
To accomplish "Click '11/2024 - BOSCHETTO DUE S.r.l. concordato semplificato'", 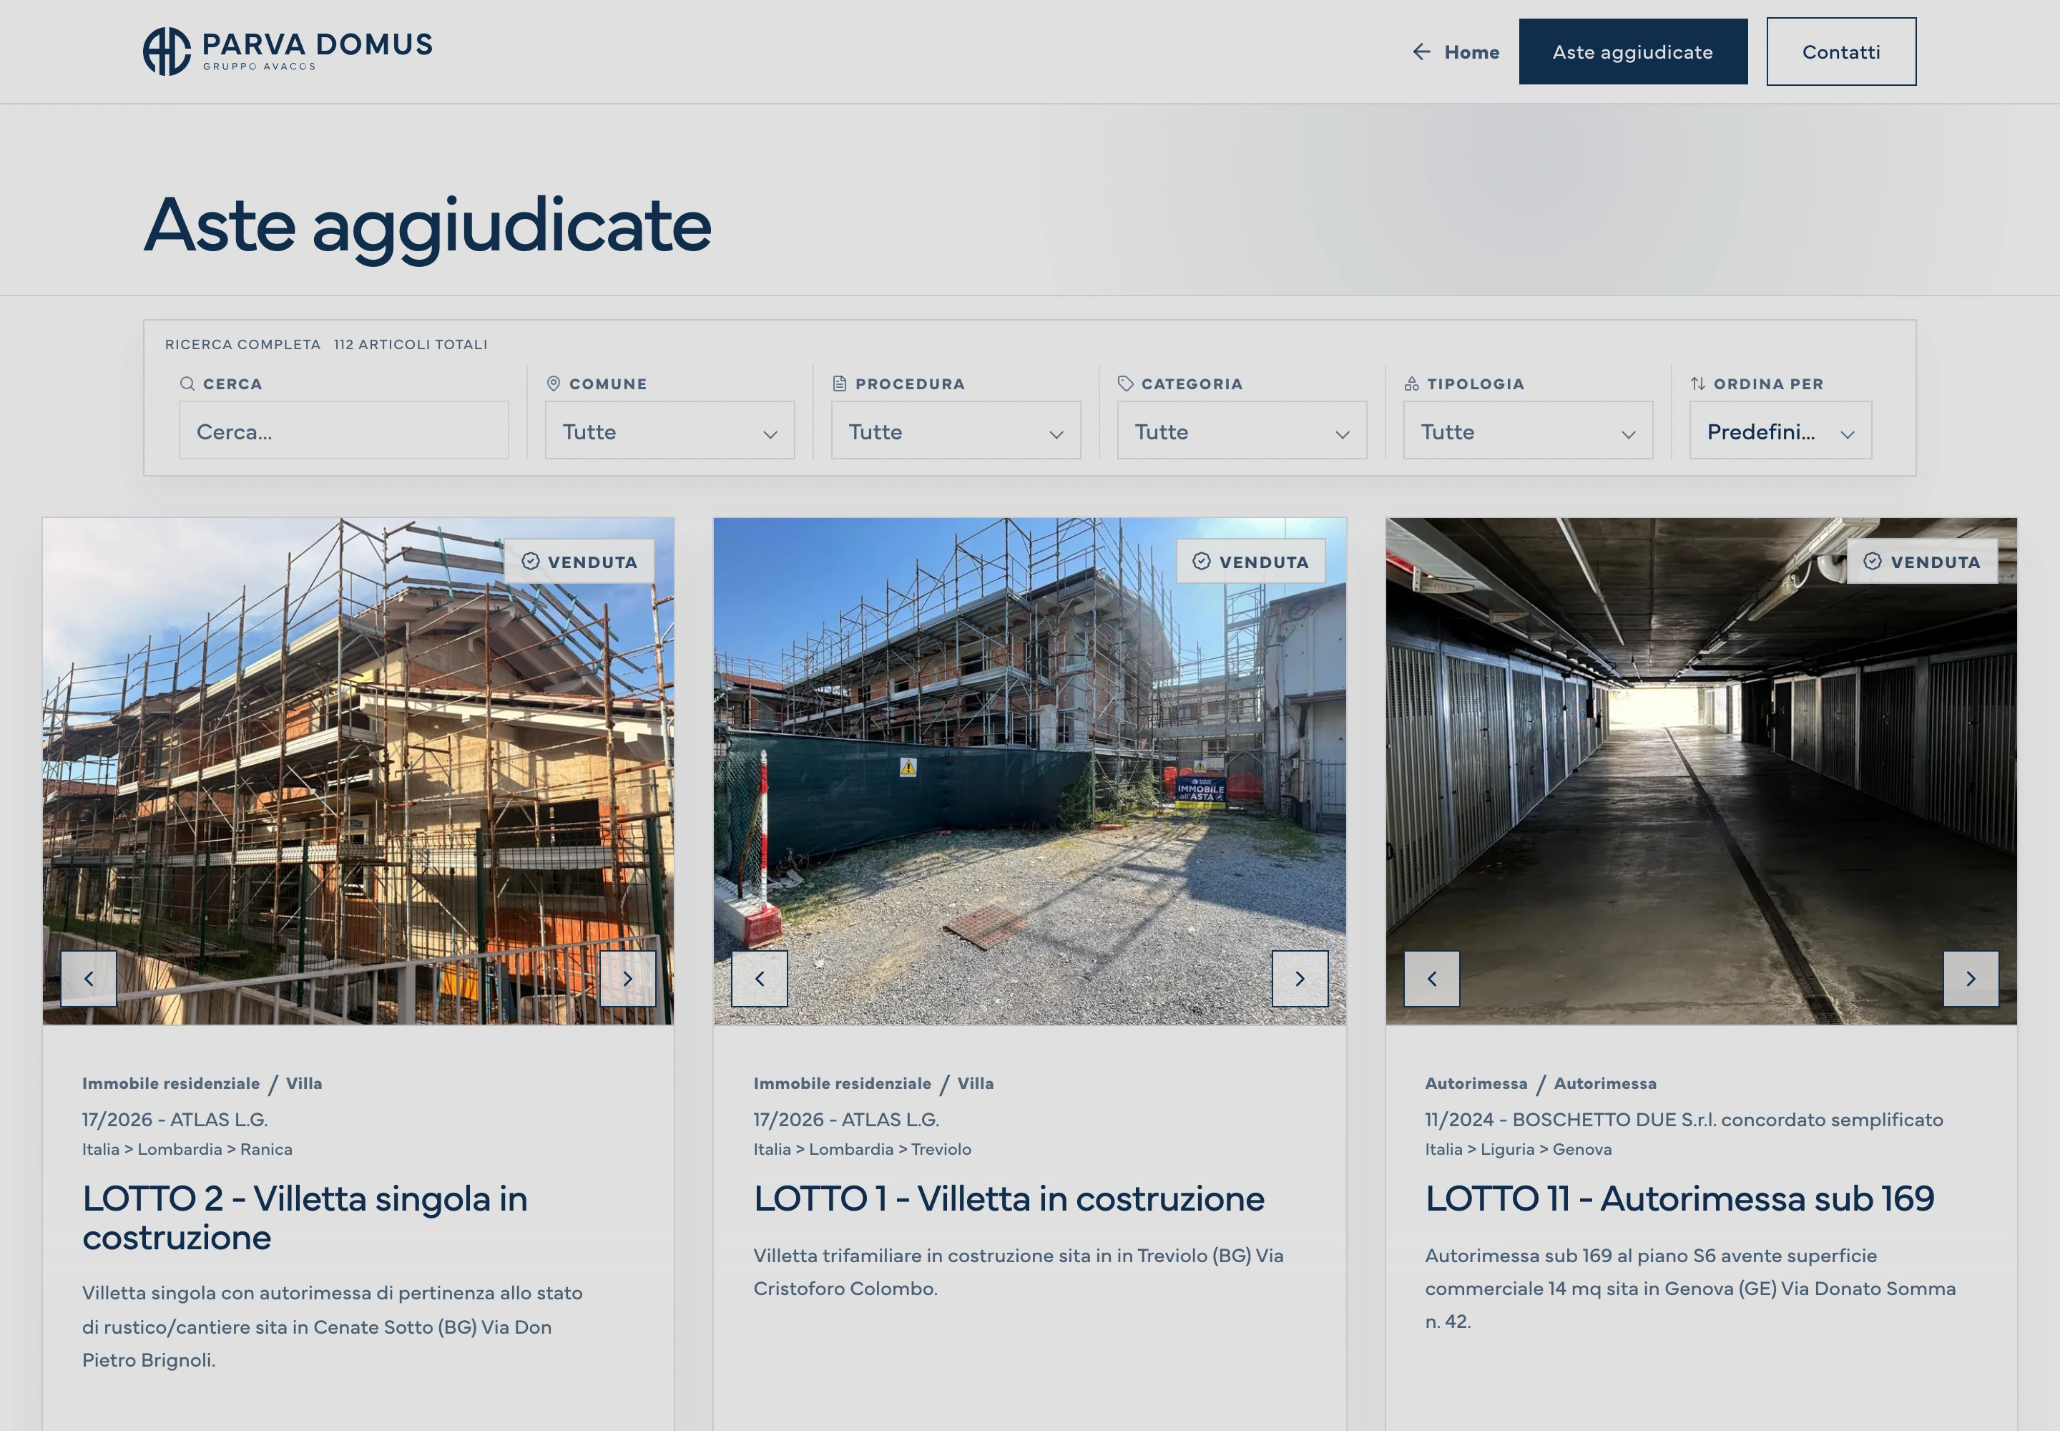I will [1684, 1119].
